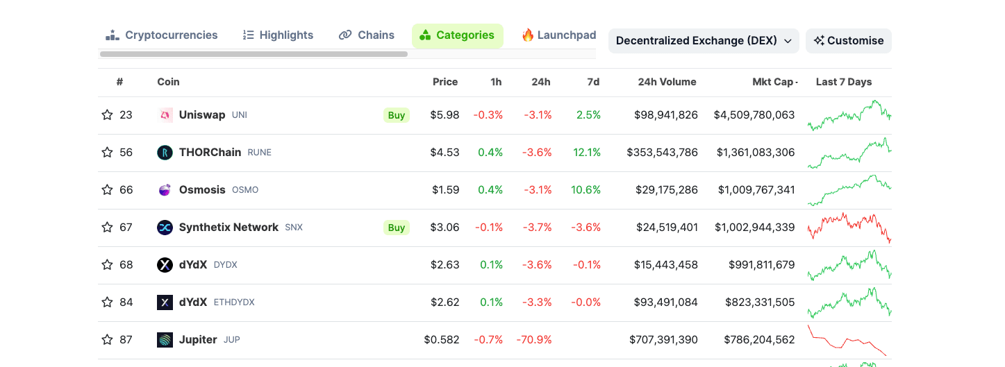The height and width of the screenshot is (367, 1005).
Task: Open the Decentralized Exchange (DEX) category dropdown
Action: pos(704,41)
